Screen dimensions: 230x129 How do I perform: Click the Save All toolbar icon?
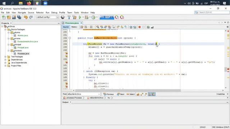(x=19, y=17)
